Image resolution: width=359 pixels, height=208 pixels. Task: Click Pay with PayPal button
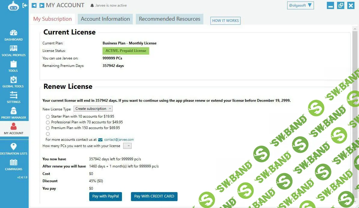[105, 196]
